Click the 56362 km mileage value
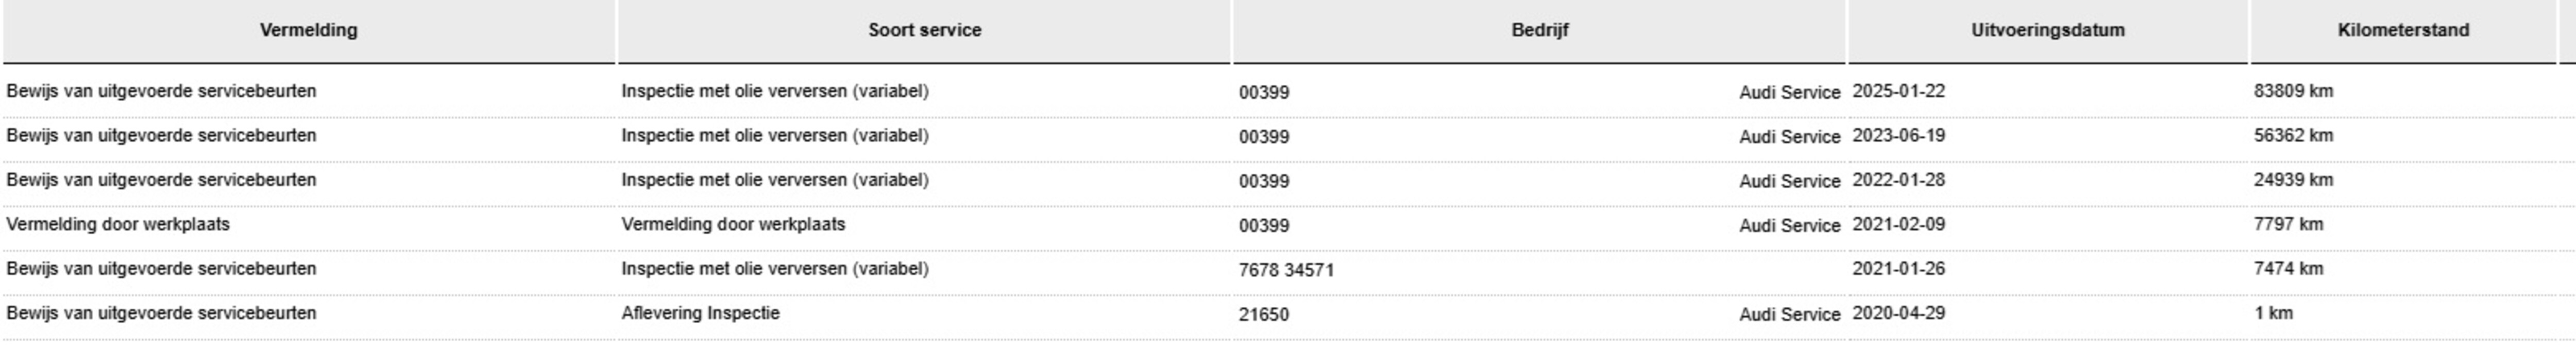The width and height of the screenshot is (2576, 352). click(2292, 136)
